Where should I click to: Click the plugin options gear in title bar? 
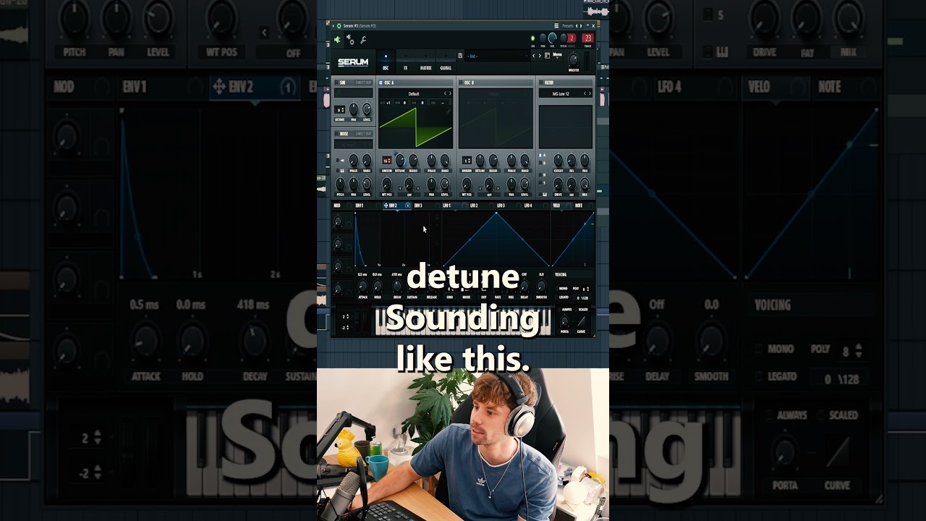(x=339, y=26)
